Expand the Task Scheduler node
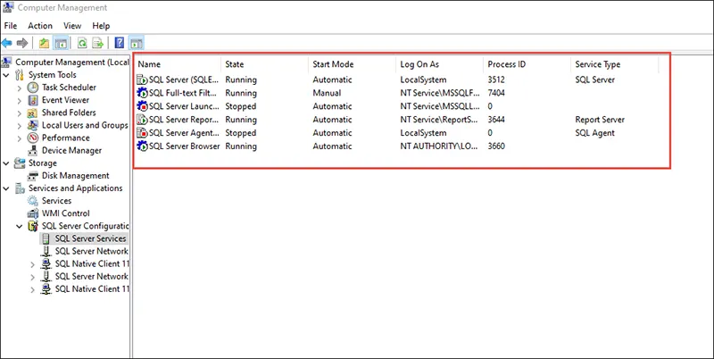This screenshot has height=359, width=714. click(20, 88)
